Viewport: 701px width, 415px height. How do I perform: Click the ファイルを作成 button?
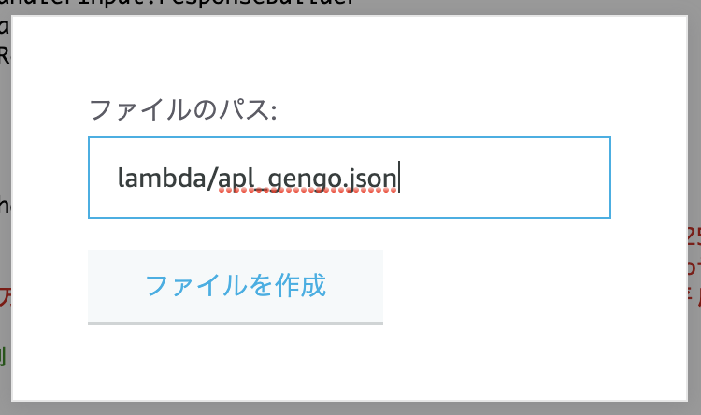(x=236, y=287)
